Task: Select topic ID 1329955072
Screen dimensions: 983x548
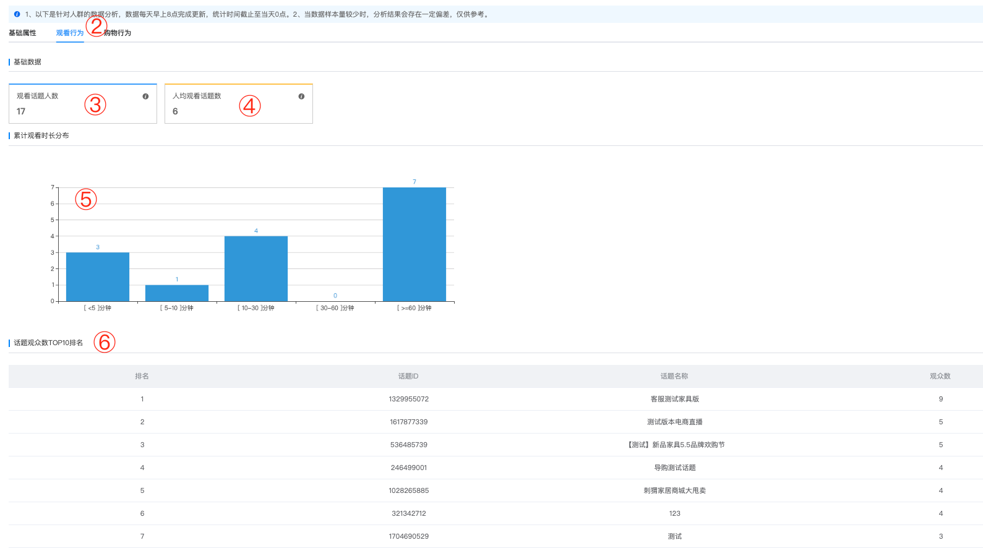Action: click(409, 399)
